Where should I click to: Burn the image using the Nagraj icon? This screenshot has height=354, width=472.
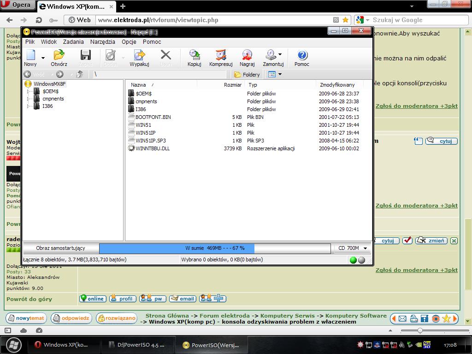247,55
